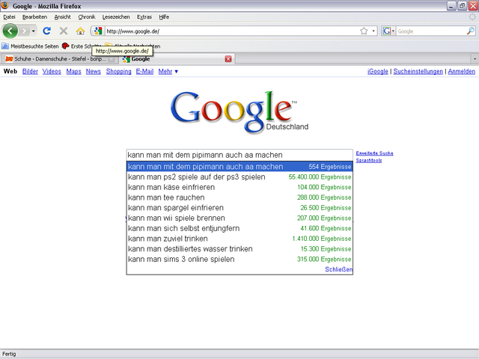This screenshot has width=479, height=359.
Task: Click the Fertig status bar text
Action: click(9, 354)
